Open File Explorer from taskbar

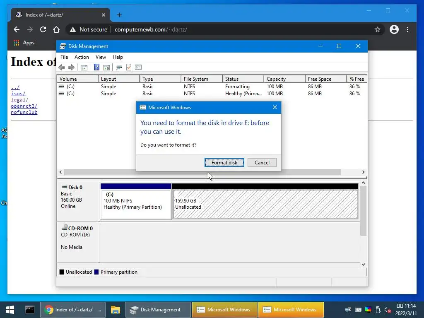point(115,310)
